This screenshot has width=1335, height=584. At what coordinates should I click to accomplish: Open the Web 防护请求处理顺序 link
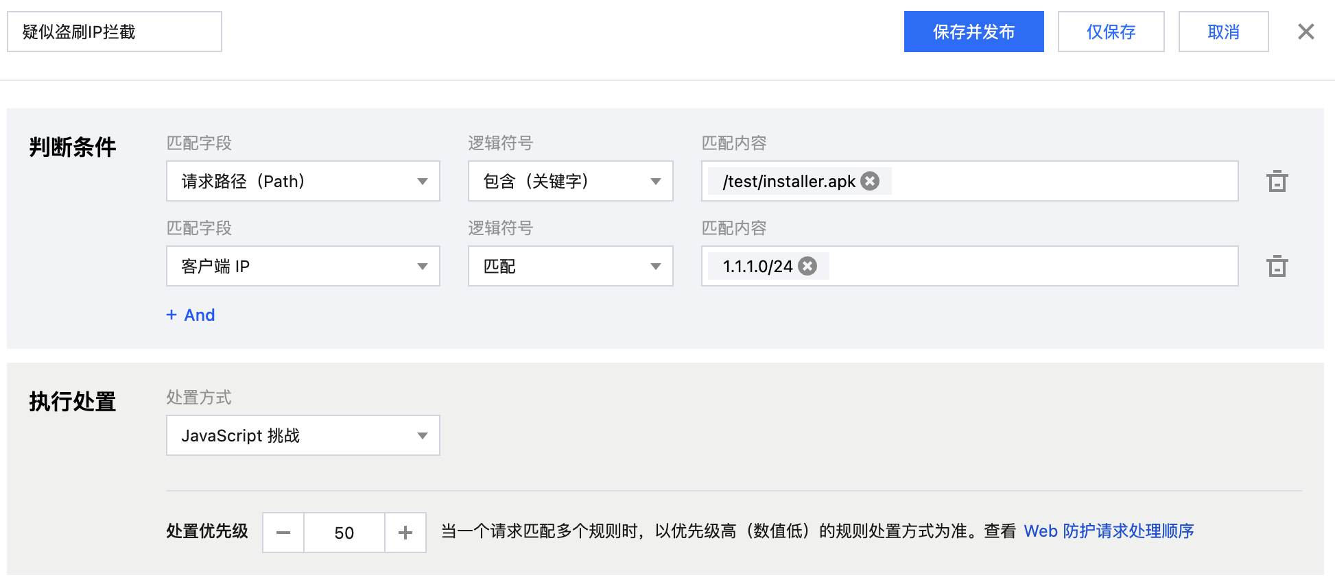coord(1109,531)
